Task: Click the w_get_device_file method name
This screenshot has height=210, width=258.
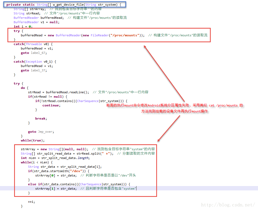Action: [x=68, y=5]
